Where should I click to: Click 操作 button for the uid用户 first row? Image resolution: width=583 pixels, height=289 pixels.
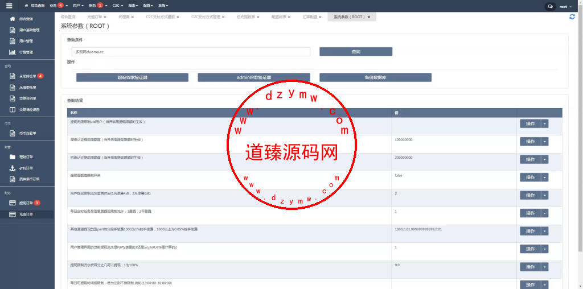(x=531, y=123)
